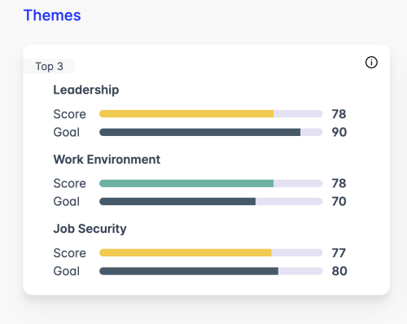
Task: Click the Leadership score value 78
Action: [339, 114]
